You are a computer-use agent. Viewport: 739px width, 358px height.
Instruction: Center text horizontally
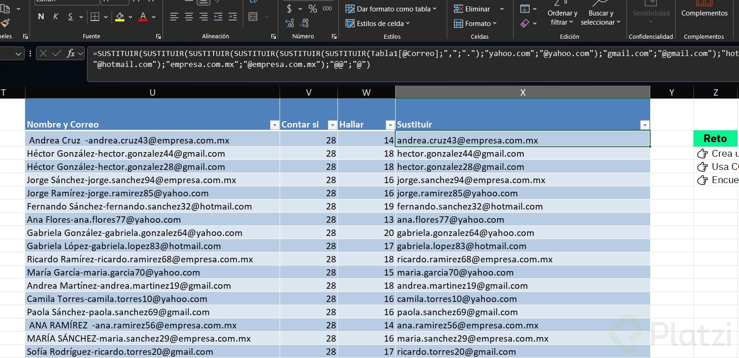coord(189,17)
